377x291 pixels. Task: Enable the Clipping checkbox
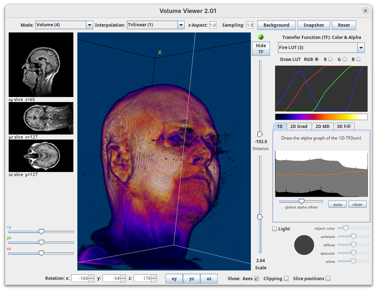286,278
